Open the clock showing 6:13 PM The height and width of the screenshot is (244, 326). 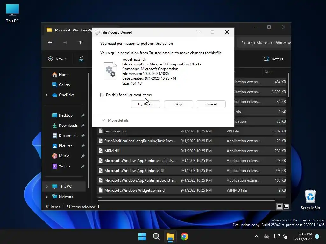302,236
